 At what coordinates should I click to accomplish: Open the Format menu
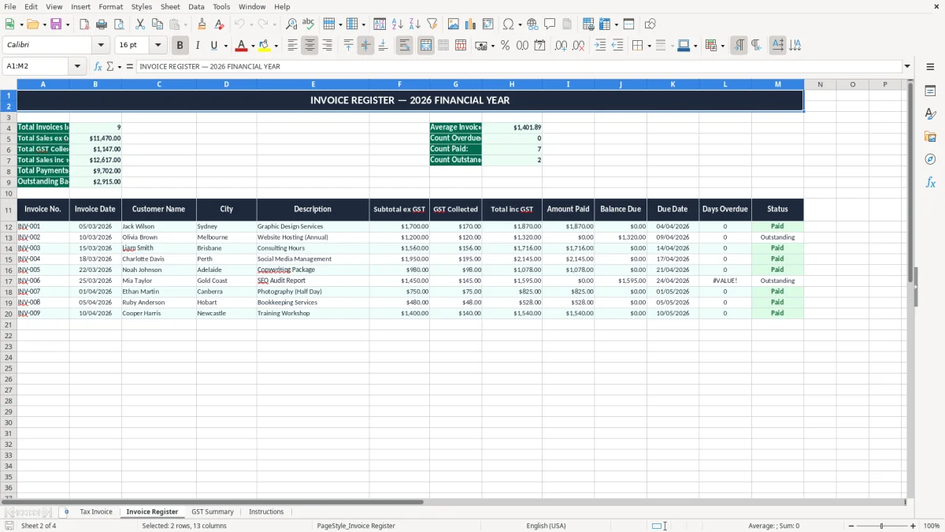[111, 6]
